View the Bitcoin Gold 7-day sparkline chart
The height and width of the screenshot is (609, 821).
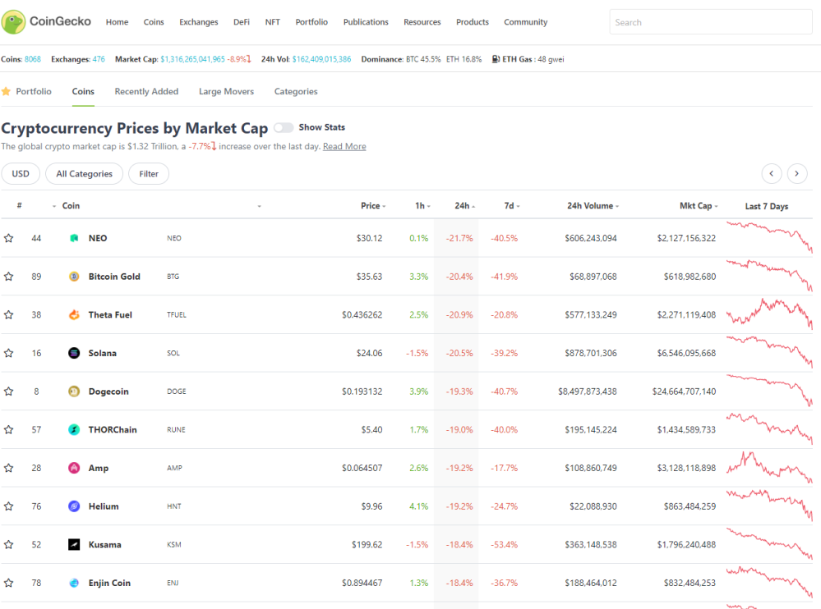769,276
